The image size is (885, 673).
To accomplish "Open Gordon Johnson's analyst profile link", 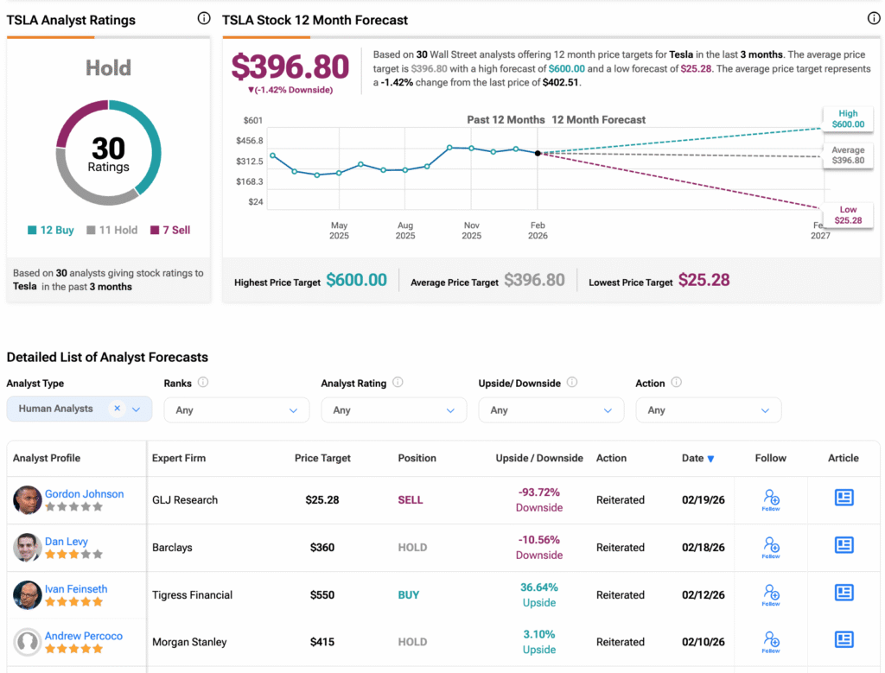I will coord(84,494).
